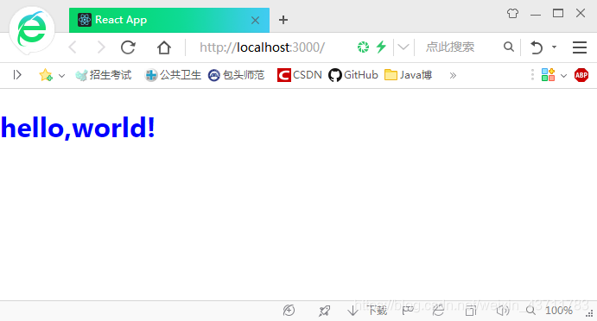Click the green browser-engine mode icon
The height and width of the screenshot is (321, 597).
(x=363, y=47)
